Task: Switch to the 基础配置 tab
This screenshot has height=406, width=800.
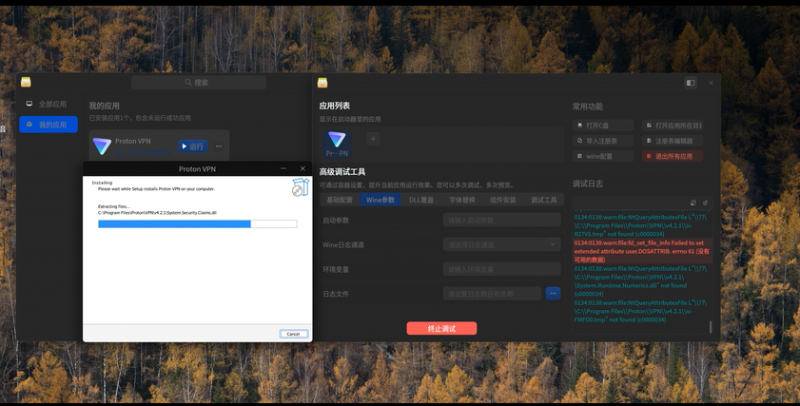Action: 340,200
